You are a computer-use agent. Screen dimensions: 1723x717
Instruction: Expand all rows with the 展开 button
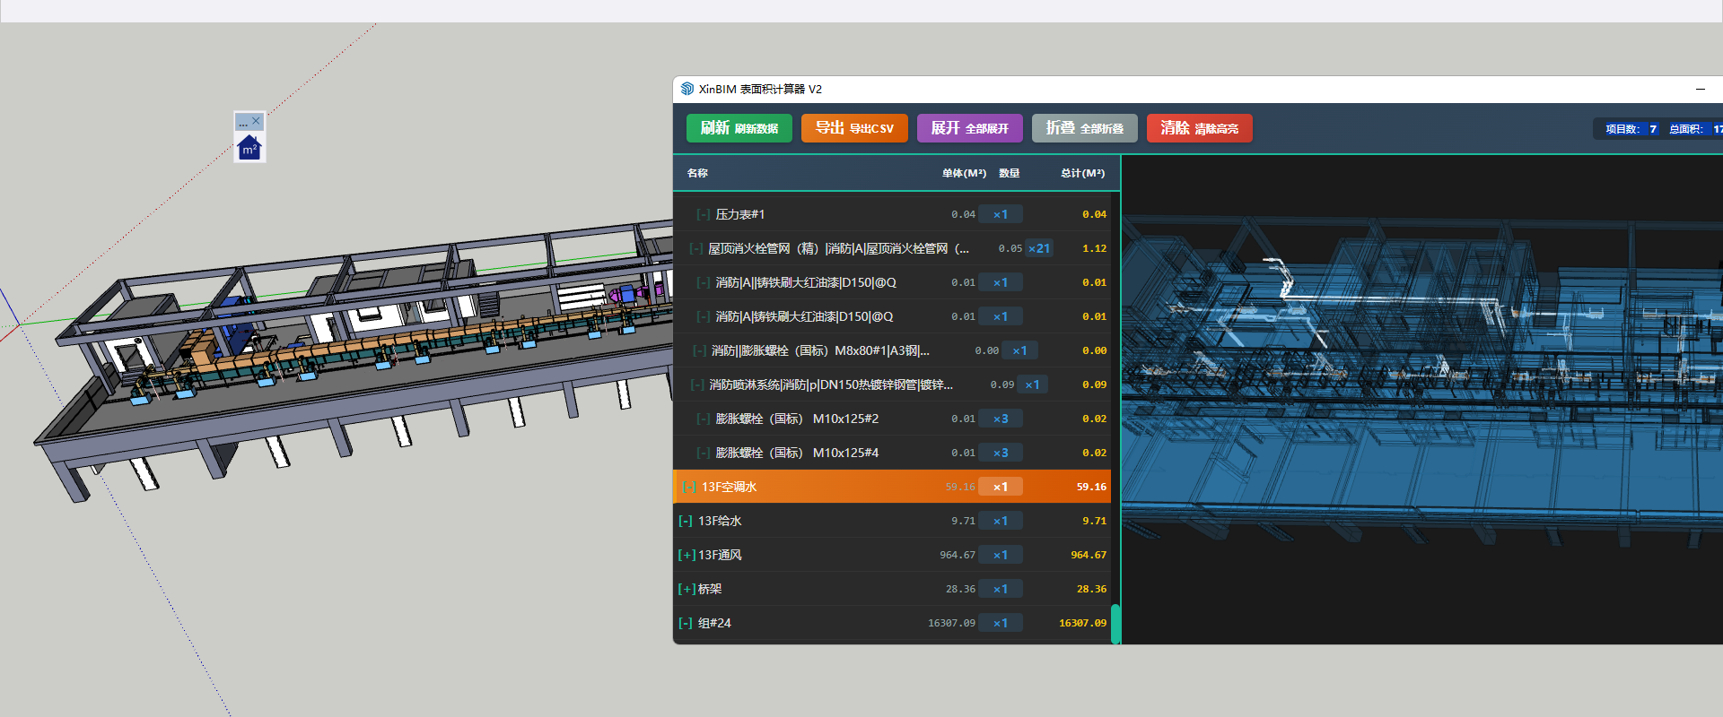(969, 128)
